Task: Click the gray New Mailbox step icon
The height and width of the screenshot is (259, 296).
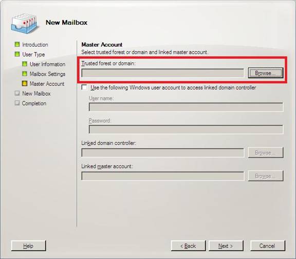Action: coord(17,93)
